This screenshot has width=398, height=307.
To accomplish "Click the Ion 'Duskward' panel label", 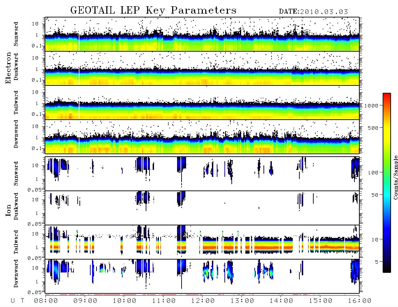I will (16, 207).
